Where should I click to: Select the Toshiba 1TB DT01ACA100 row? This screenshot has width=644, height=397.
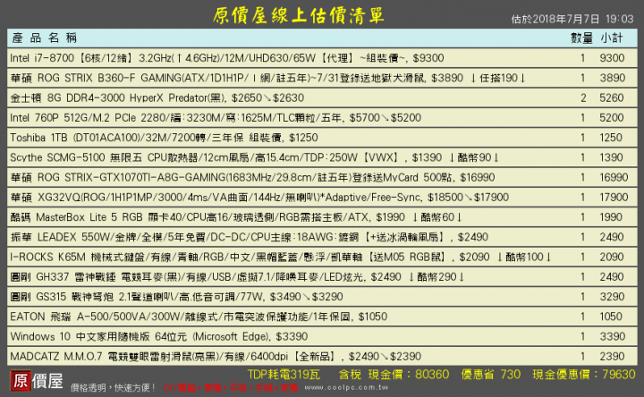pyautogui.click(x=322, y=138)
